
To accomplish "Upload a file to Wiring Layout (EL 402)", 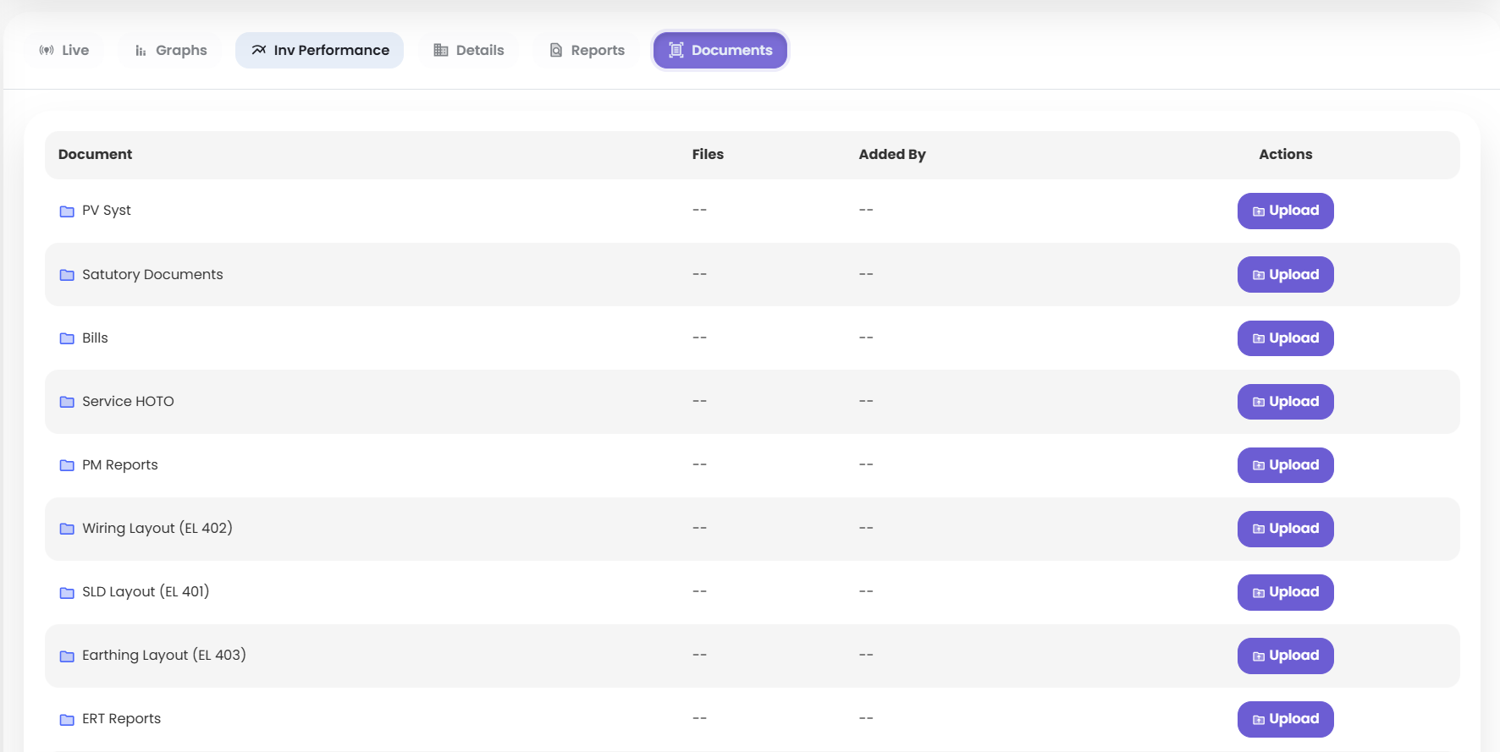I will pyautogui.click(x=1285, y=529).
